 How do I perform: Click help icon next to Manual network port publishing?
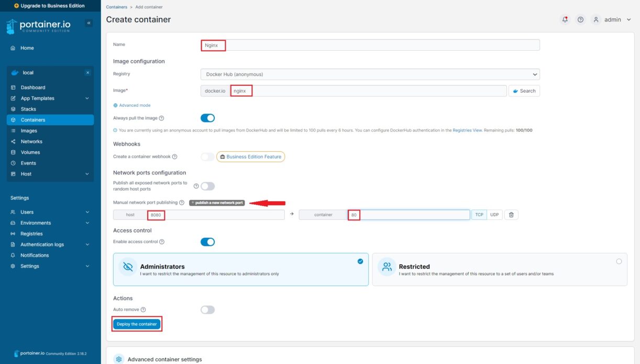coord(182,203)
